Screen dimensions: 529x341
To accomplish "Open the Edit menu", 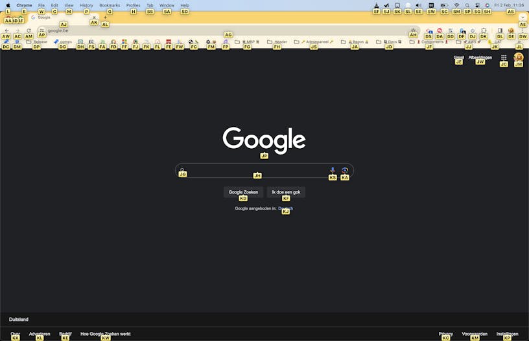I will [x=54, y=5].
